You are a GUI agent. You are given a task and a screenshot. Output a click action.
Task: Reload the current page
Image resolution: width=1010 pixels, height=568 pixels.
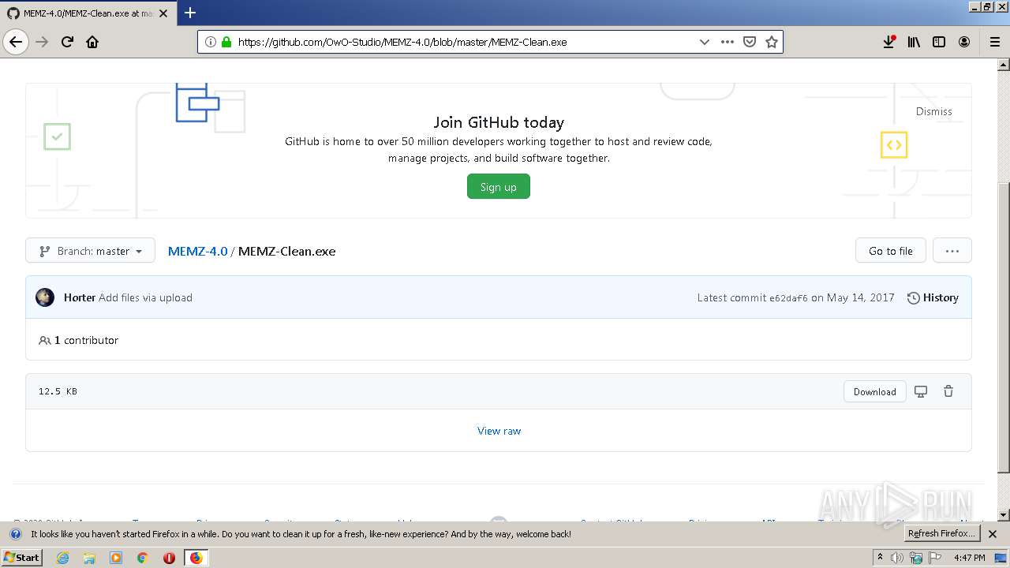(x=67, y=42)
